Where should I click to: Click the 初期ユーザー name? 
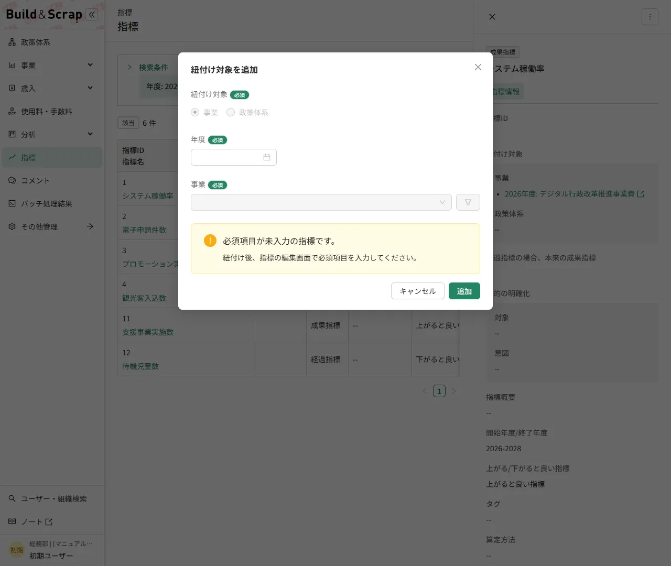pos(51,556)
